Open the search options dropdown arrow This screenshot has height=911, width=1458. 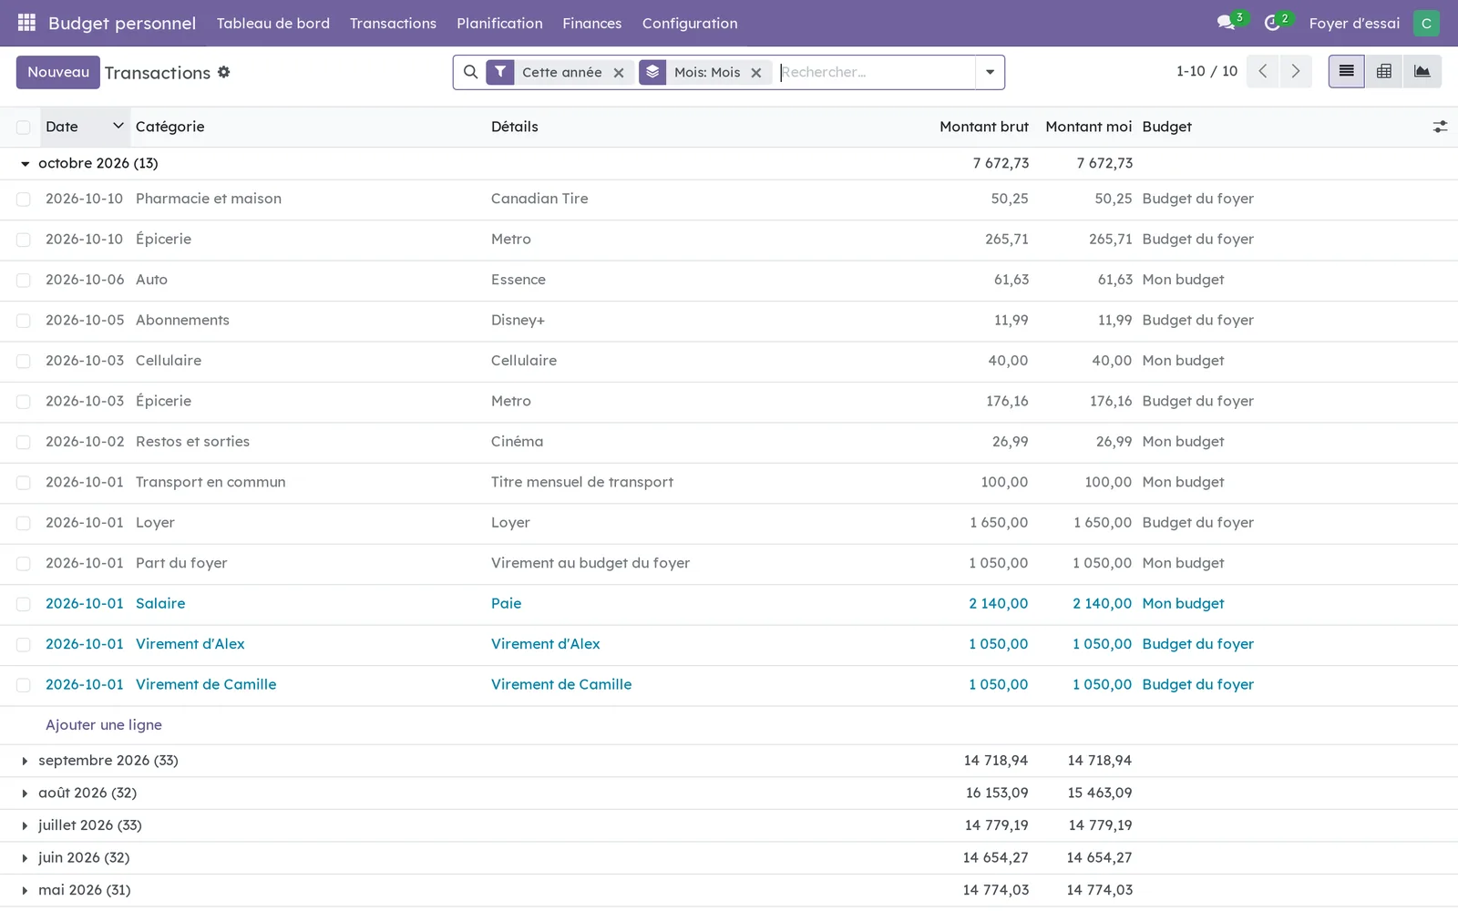(x=990, y=72)
